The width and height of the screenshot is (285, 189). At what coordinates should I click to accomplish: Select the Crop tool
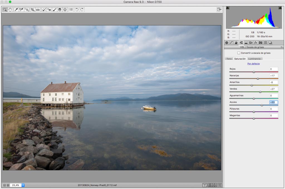[x=33, y=10]
